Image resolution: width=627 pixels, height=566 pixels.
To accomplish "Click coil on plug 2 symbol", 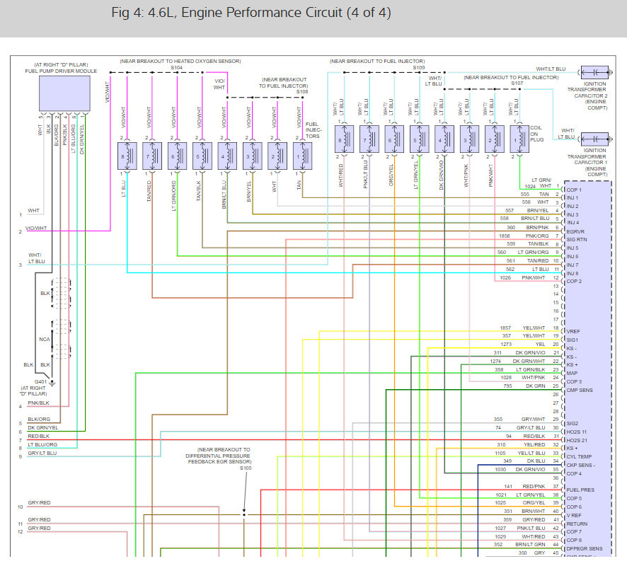I will pos(495,139).
